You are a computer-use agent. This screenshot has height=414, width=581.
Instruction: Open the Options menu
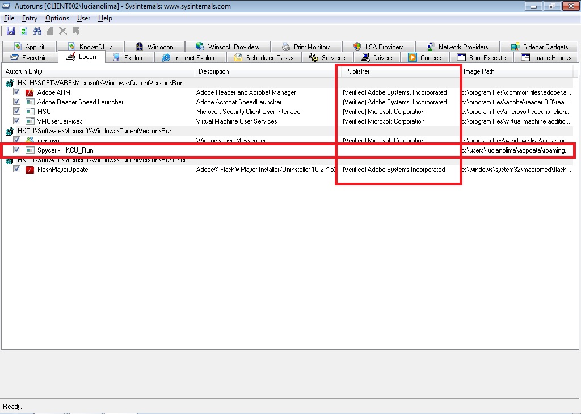coord(57,18)
